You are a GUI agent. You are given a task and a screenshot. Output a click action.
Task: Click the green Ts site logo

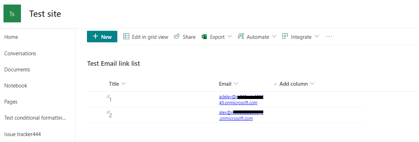point(12,14)
